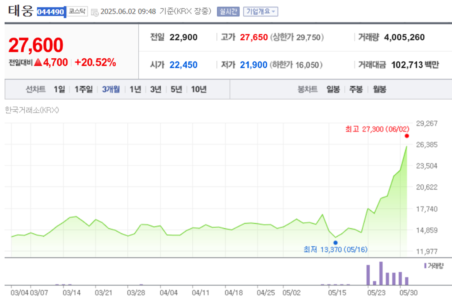This screenshot has height=301, width=452.
Task: Click the 최고 27,300 (06/02) label
Action: pyautogui.click(x=377, y=129)
